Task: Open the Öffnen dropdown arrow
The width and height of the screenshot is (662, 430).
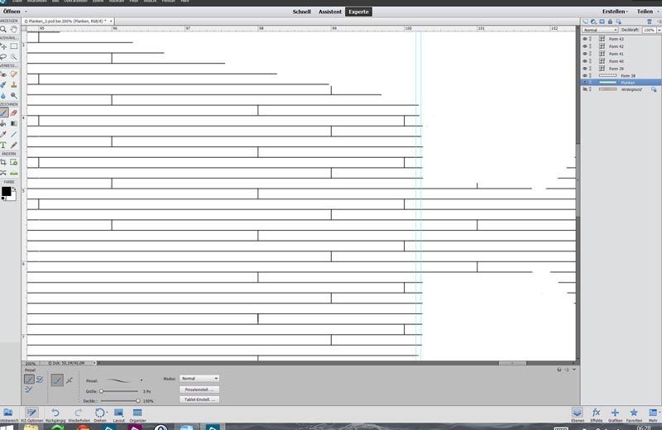Action: pyautogui.click(x=26, y=12)
